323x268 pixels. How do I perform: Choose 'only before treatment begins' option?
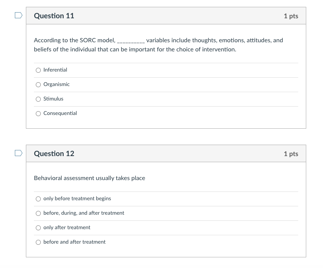point(38,199)
